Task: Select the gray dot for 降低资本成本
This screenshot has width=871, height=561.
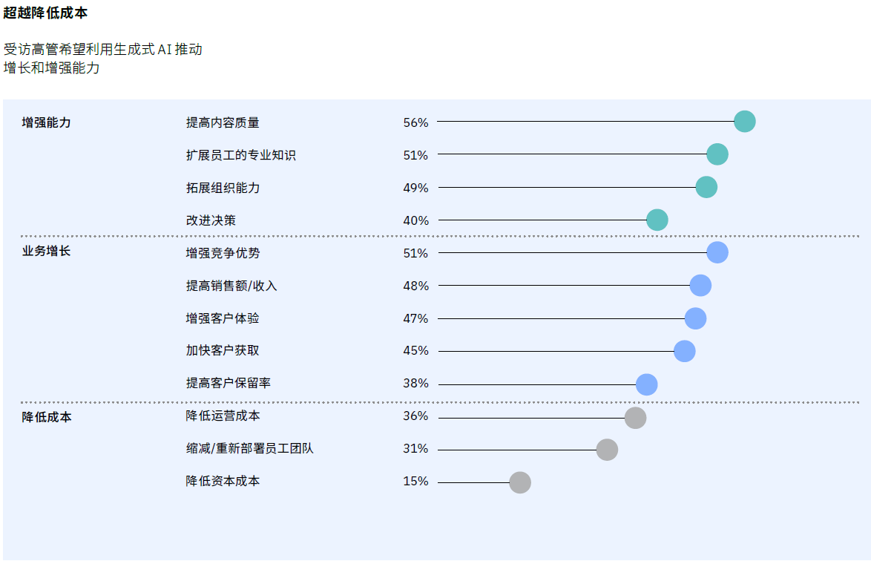Action: coord(520,482)
